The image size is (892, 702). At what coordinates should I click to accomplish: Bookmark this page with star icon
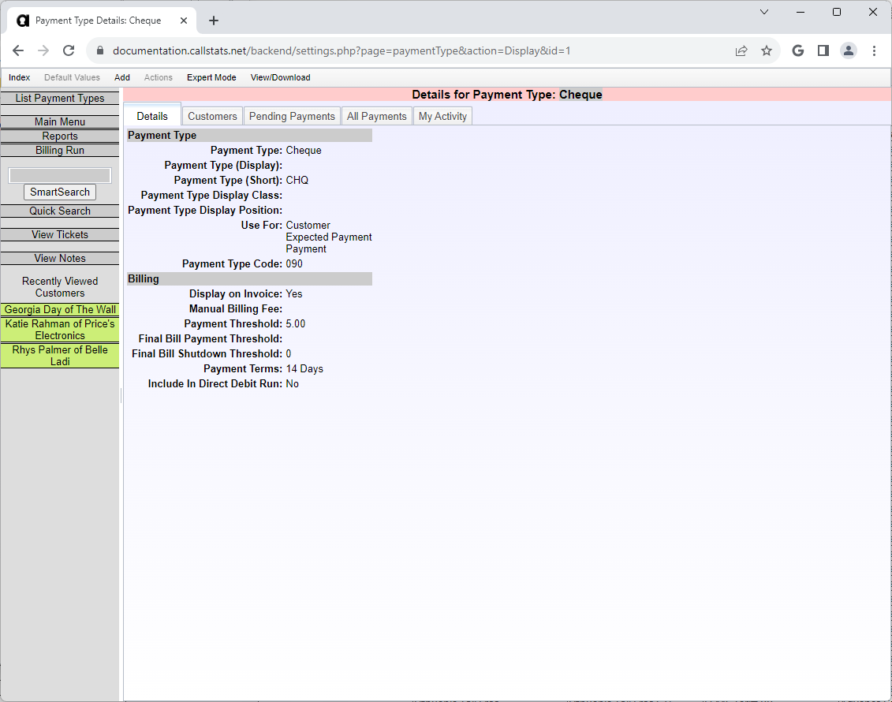[x=766, y=50]
